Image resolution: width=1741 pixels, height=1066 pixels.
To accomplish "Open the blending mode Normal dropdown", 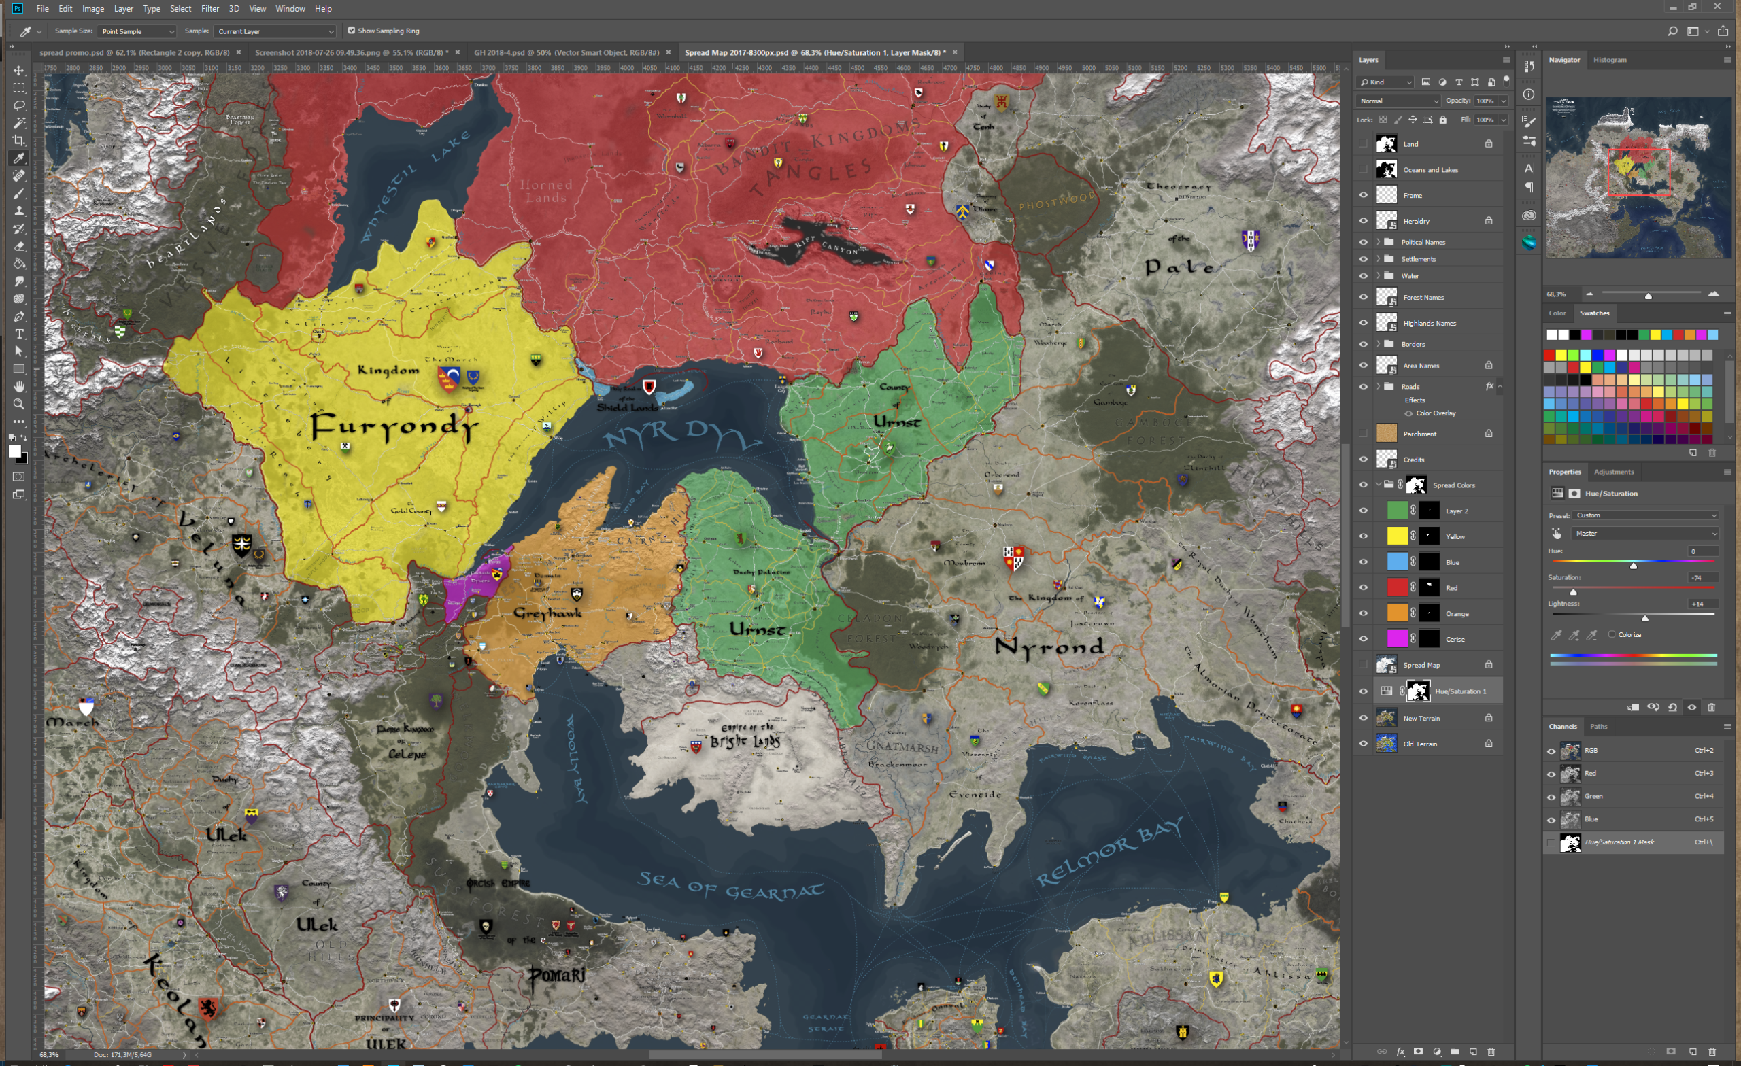I will pyautogui.click(x=1398, y=101).
